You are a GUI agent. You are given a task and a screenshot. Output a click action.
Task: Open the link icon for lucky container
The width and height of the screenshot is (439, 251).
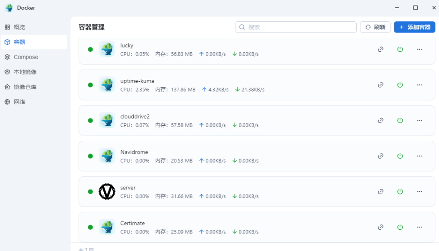pos(381,50)
